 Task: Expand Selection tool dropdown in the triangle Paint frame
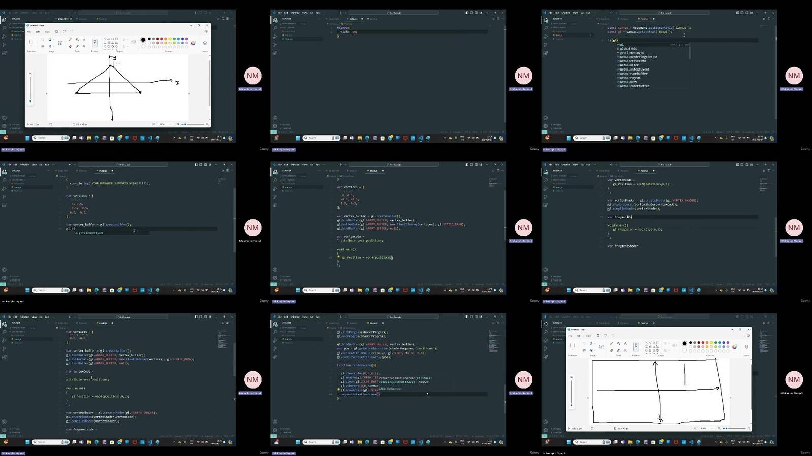(31, 46)
